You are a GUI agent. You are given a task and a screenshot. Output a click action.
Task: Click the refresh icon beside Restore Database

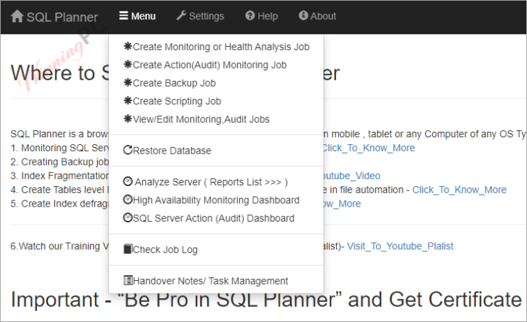tap(128, 150)
